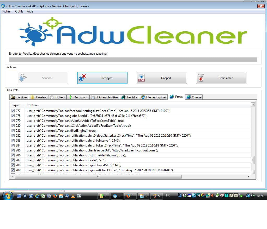This screenshot has height=229, width=267.
Task: Open the Rapport log button
Action: tap(162, 78)
